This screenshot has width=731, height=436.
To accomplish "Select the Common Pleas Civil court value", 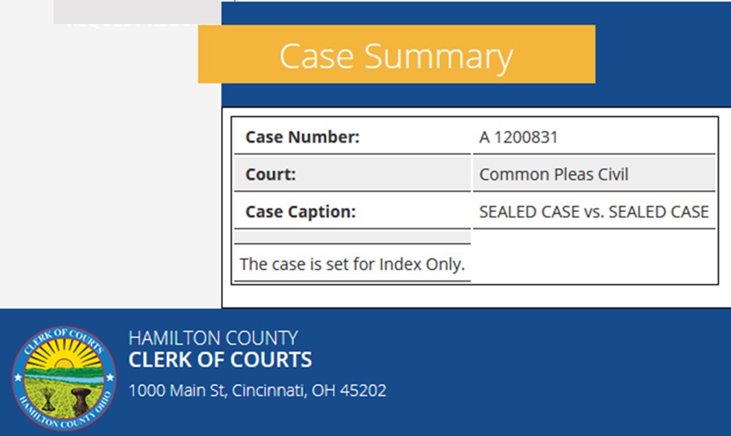I will [553, 174].
